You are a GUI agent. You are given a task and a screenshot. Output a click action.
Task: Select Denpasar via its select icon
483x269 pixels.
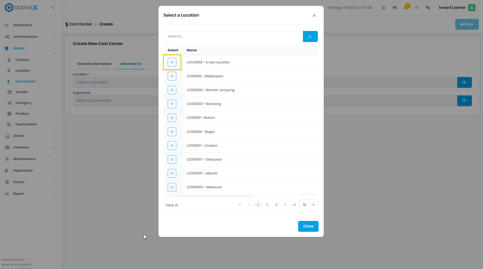172,159
